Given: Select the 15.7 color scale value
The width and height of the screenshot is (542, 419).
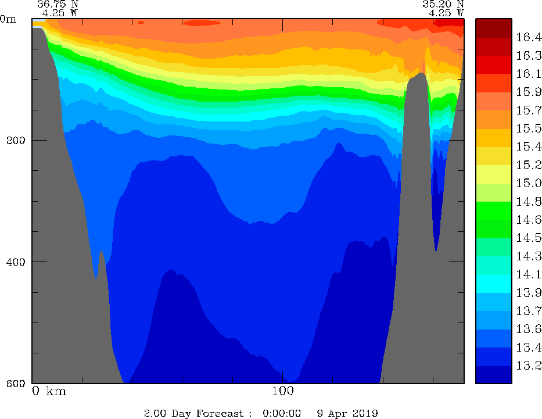Looking at the screenshot, I should (x=529, y=110).
